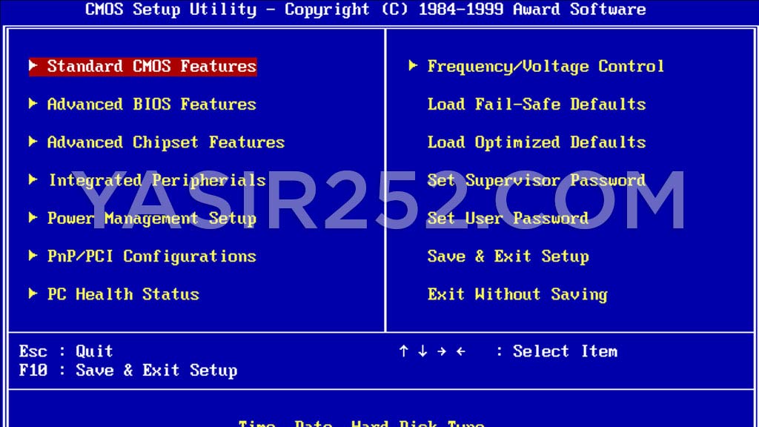759x427 pixels.
Task: Click Load Optimized Defaults
Action: pos(536,142)
